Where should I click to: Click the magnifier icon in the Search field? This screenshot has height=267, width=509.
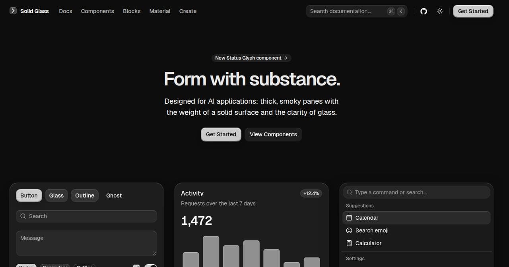tap(23, 216)
